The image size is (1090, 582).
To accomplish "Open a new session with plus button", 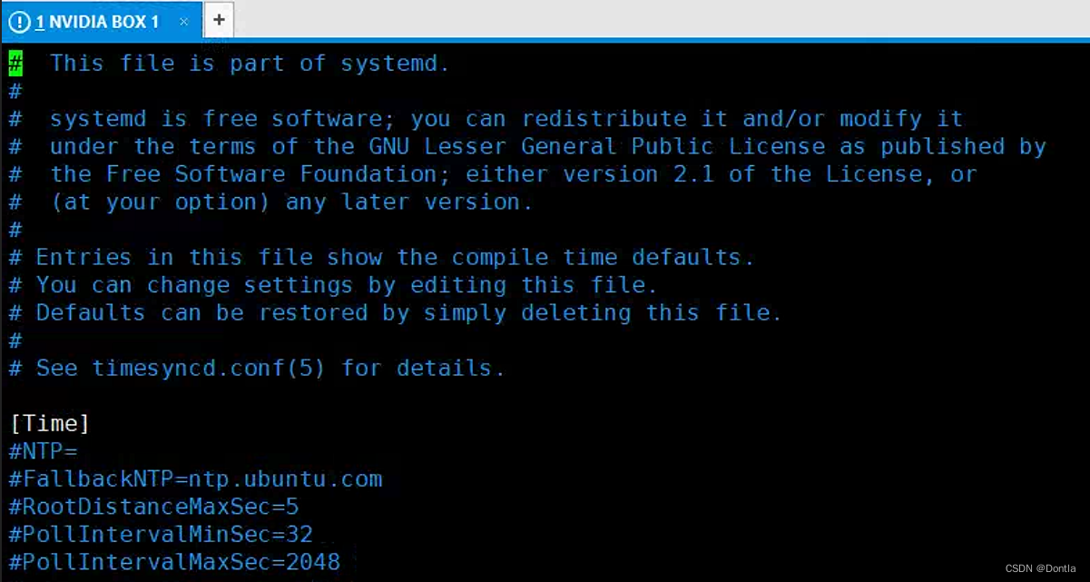I will [219, 20].
